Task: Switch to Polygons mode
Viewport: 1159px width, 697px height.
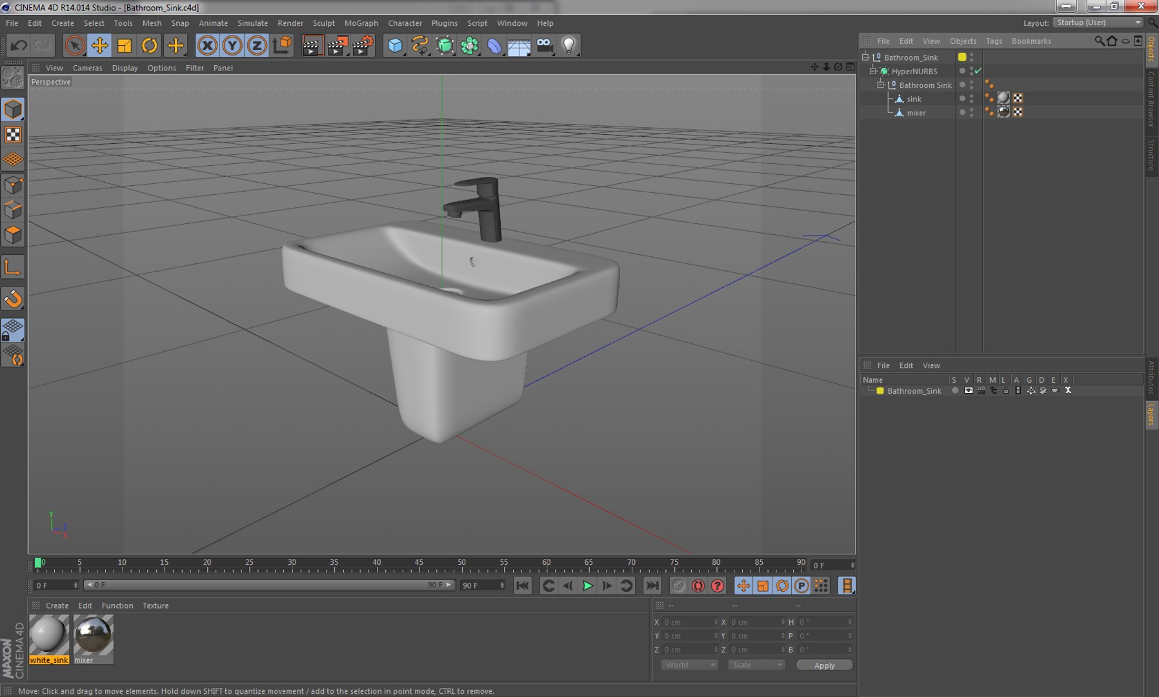Action: (x=13, y=234)
